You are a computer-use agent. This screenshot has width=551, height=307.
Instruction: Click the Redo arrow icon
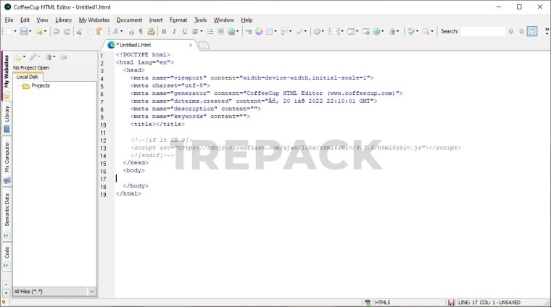[x=67, y=32]
